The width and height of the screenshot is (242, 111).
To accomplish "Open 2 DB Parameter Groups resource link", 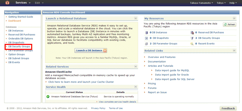I will point(164,44).
